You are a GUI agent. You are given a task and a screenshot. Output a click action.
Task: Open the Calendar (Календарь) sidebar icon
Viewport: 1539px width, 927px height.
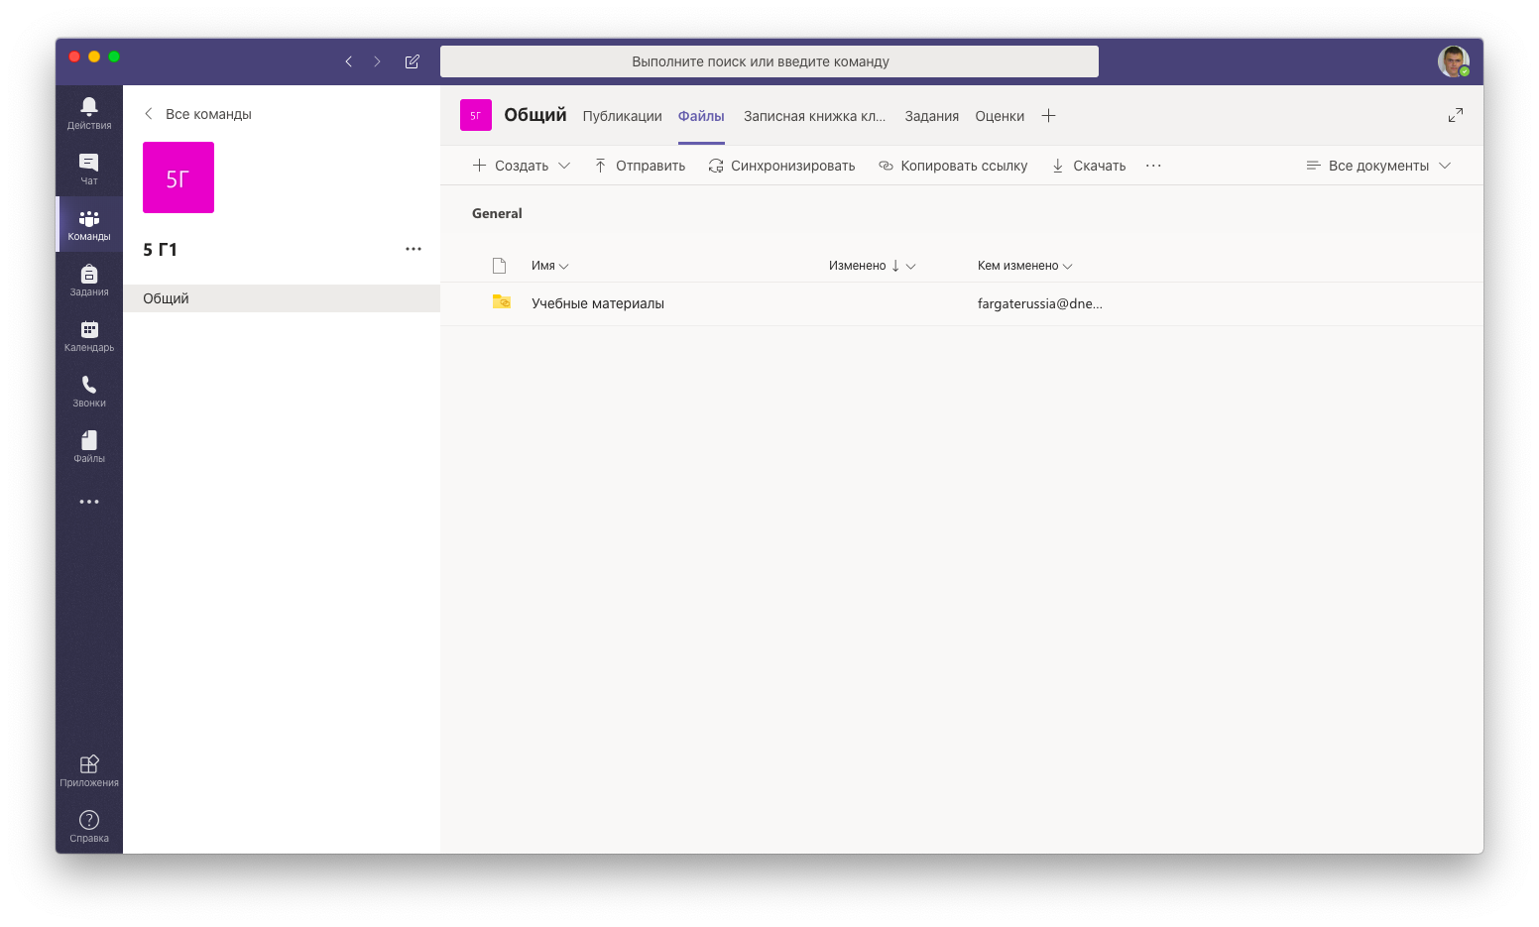coord(89,335)
